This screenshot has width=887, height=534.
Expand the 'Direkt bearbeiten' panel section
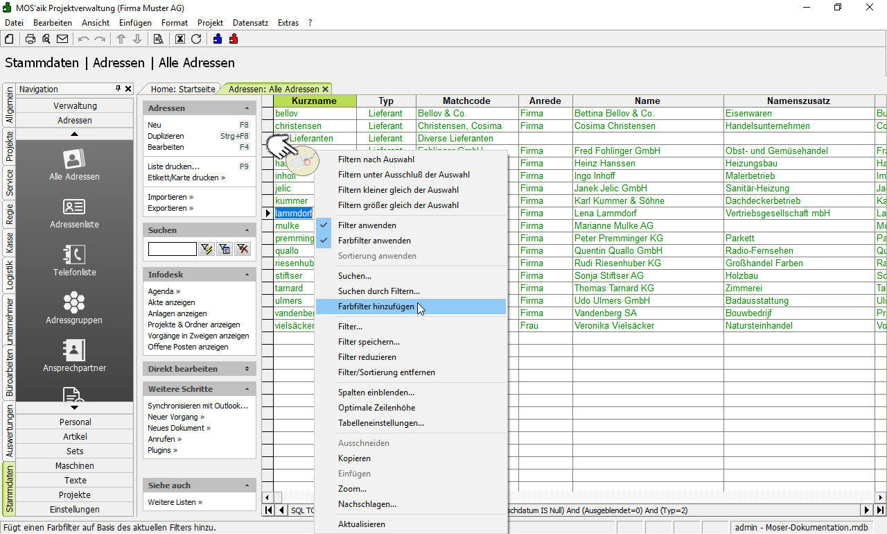[247, 369]
